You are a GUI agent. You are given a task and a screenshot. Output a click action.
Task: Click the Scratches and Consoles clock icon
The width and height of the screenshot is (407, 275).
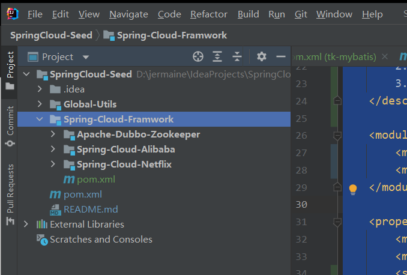(42, 240)
